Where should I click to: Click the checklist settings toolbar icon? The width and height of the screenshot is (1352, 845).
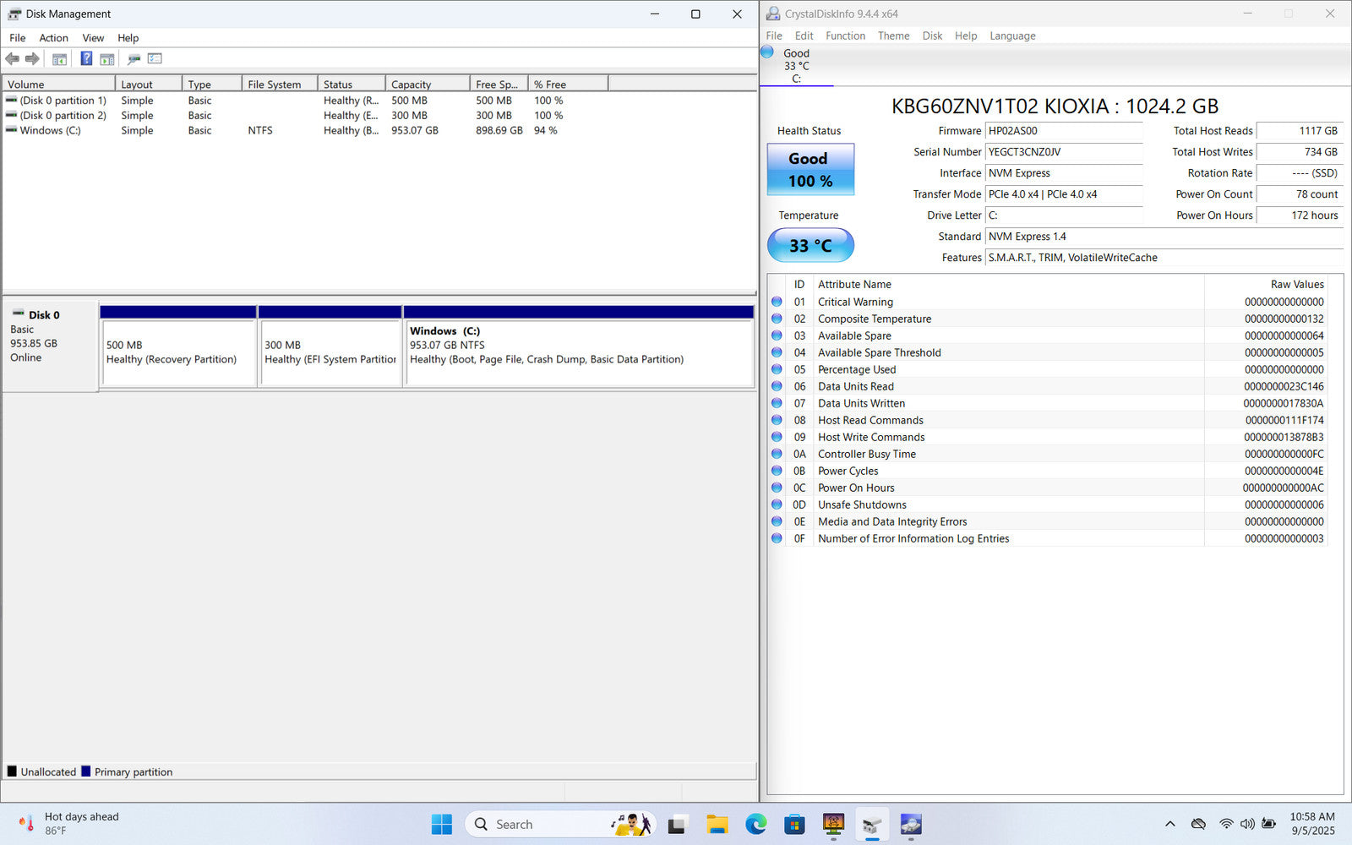(x=155, y=59)
